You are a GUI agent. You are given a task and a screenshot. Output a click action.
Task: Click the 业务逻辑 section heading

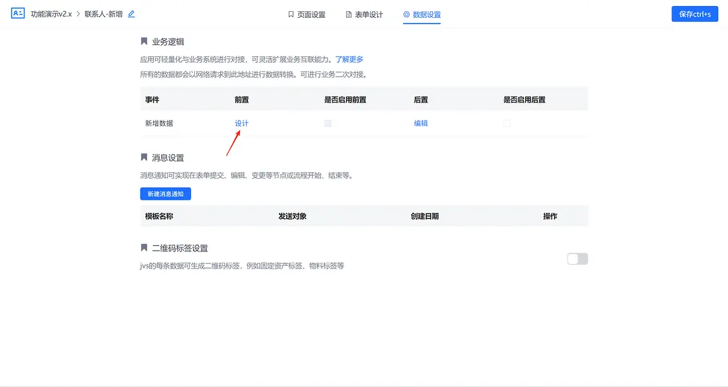pos(168,42)
